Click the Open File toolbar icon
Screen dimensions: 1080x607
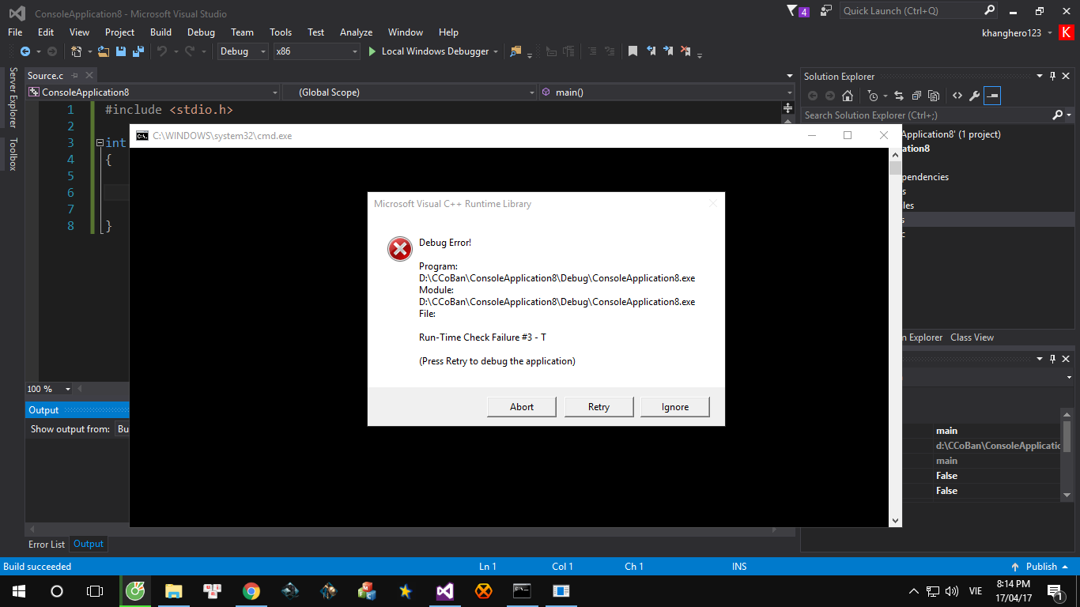(x=104, y=51)
